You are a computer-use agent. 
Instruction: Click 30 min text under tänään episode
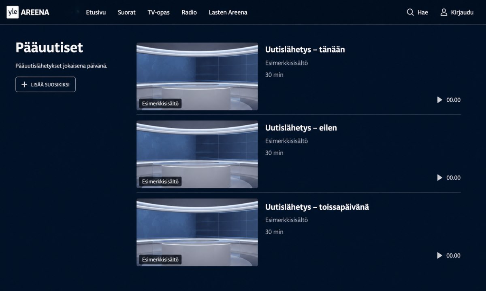coord(274,75)
